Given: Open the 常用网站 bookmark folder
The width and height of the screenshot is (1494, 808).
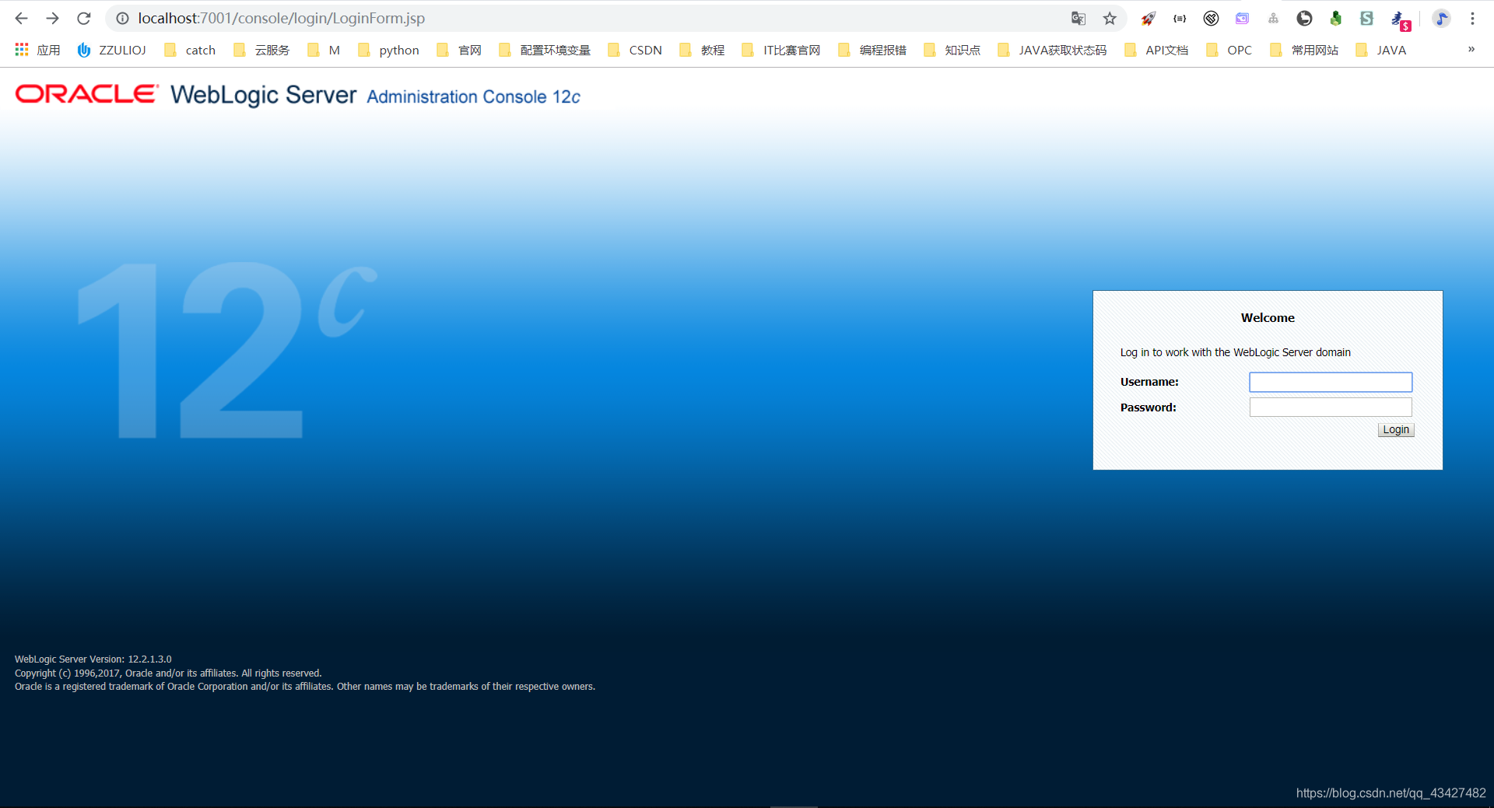Looking at the screenshot, I should click(1304, 50).
